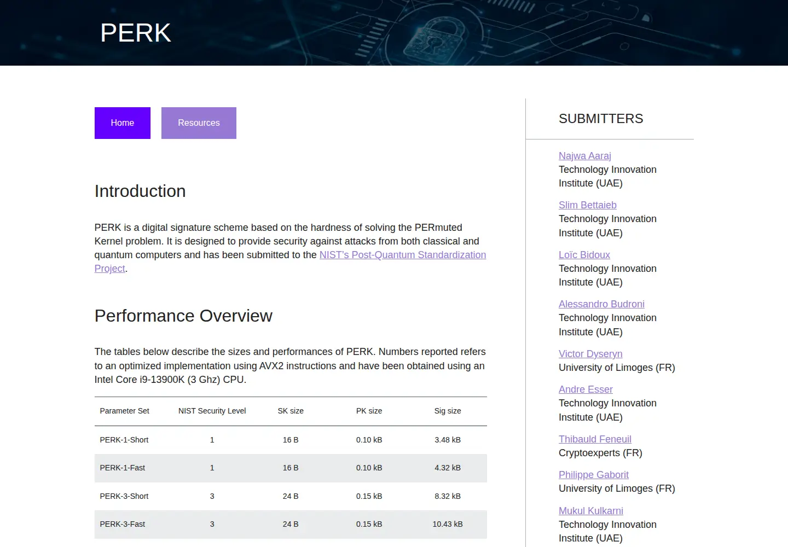Follow Thibauld Feneuil's link
Image resolution: width=788 pixels, height=547 pixels.
(595, 439)
